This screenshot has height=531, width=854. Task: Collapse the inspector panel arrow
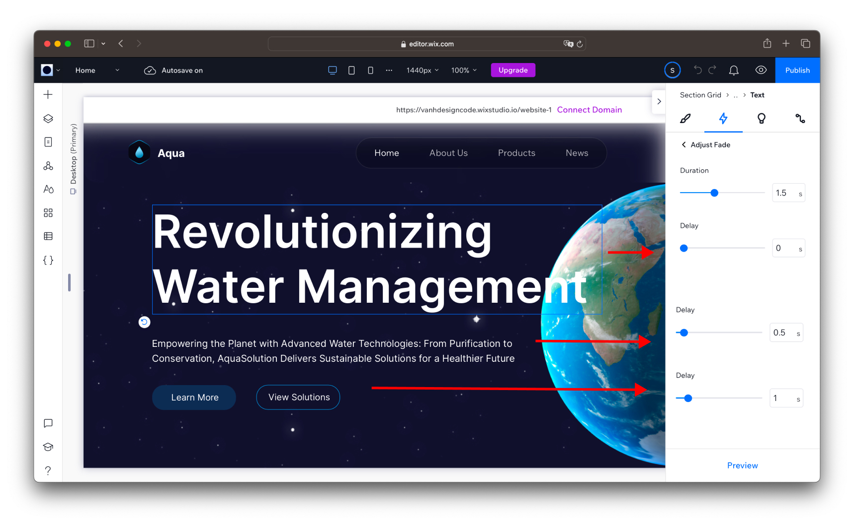click(659, 101)
